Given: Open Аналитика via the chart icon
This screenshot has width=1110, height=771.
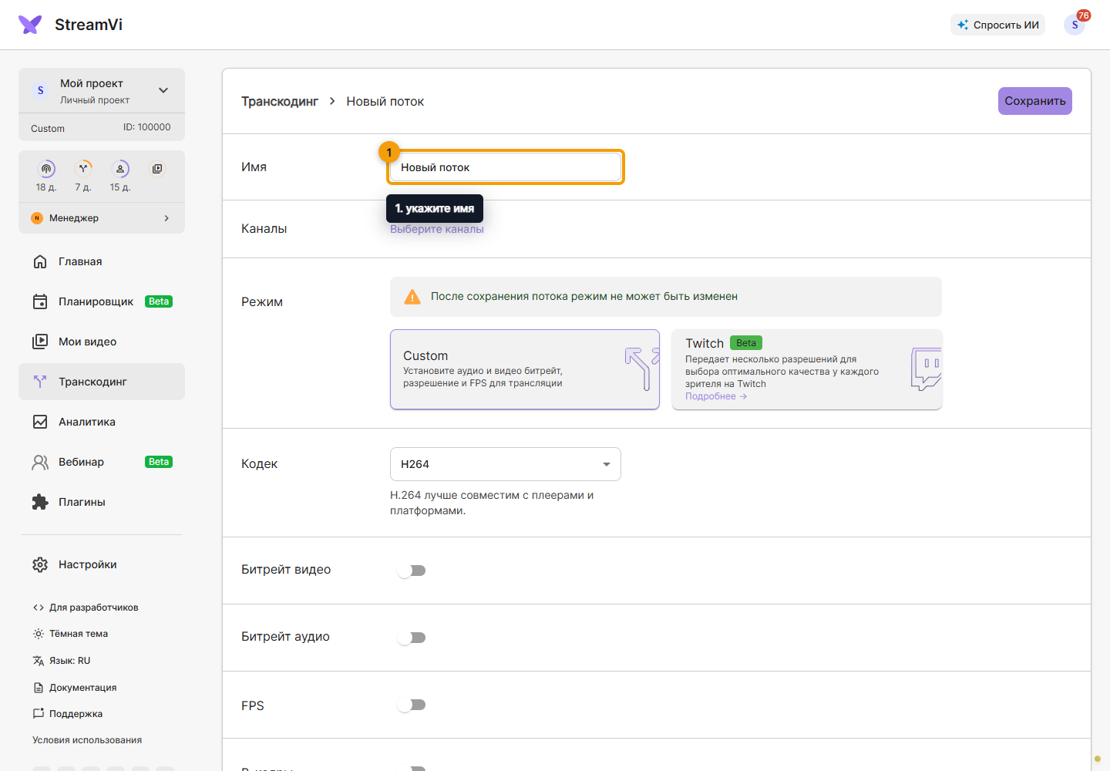Looking at the screenshot, I should click(x=40, y=422).
